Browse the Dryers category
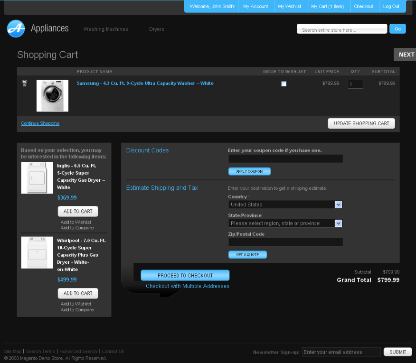 157,29
